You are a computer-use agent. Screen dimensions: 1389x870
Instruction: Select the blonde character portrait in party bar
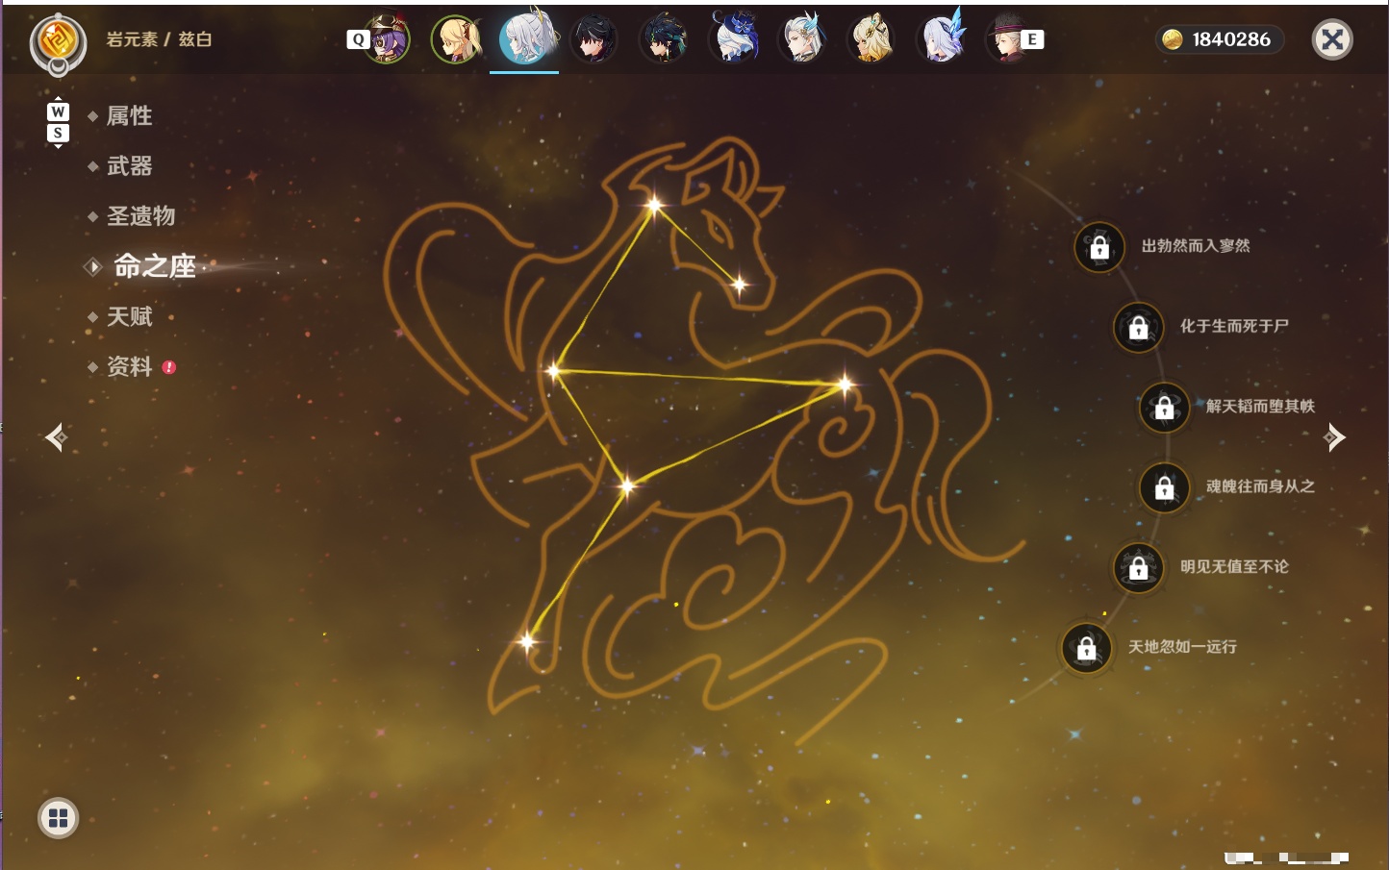tap(456, 39)
